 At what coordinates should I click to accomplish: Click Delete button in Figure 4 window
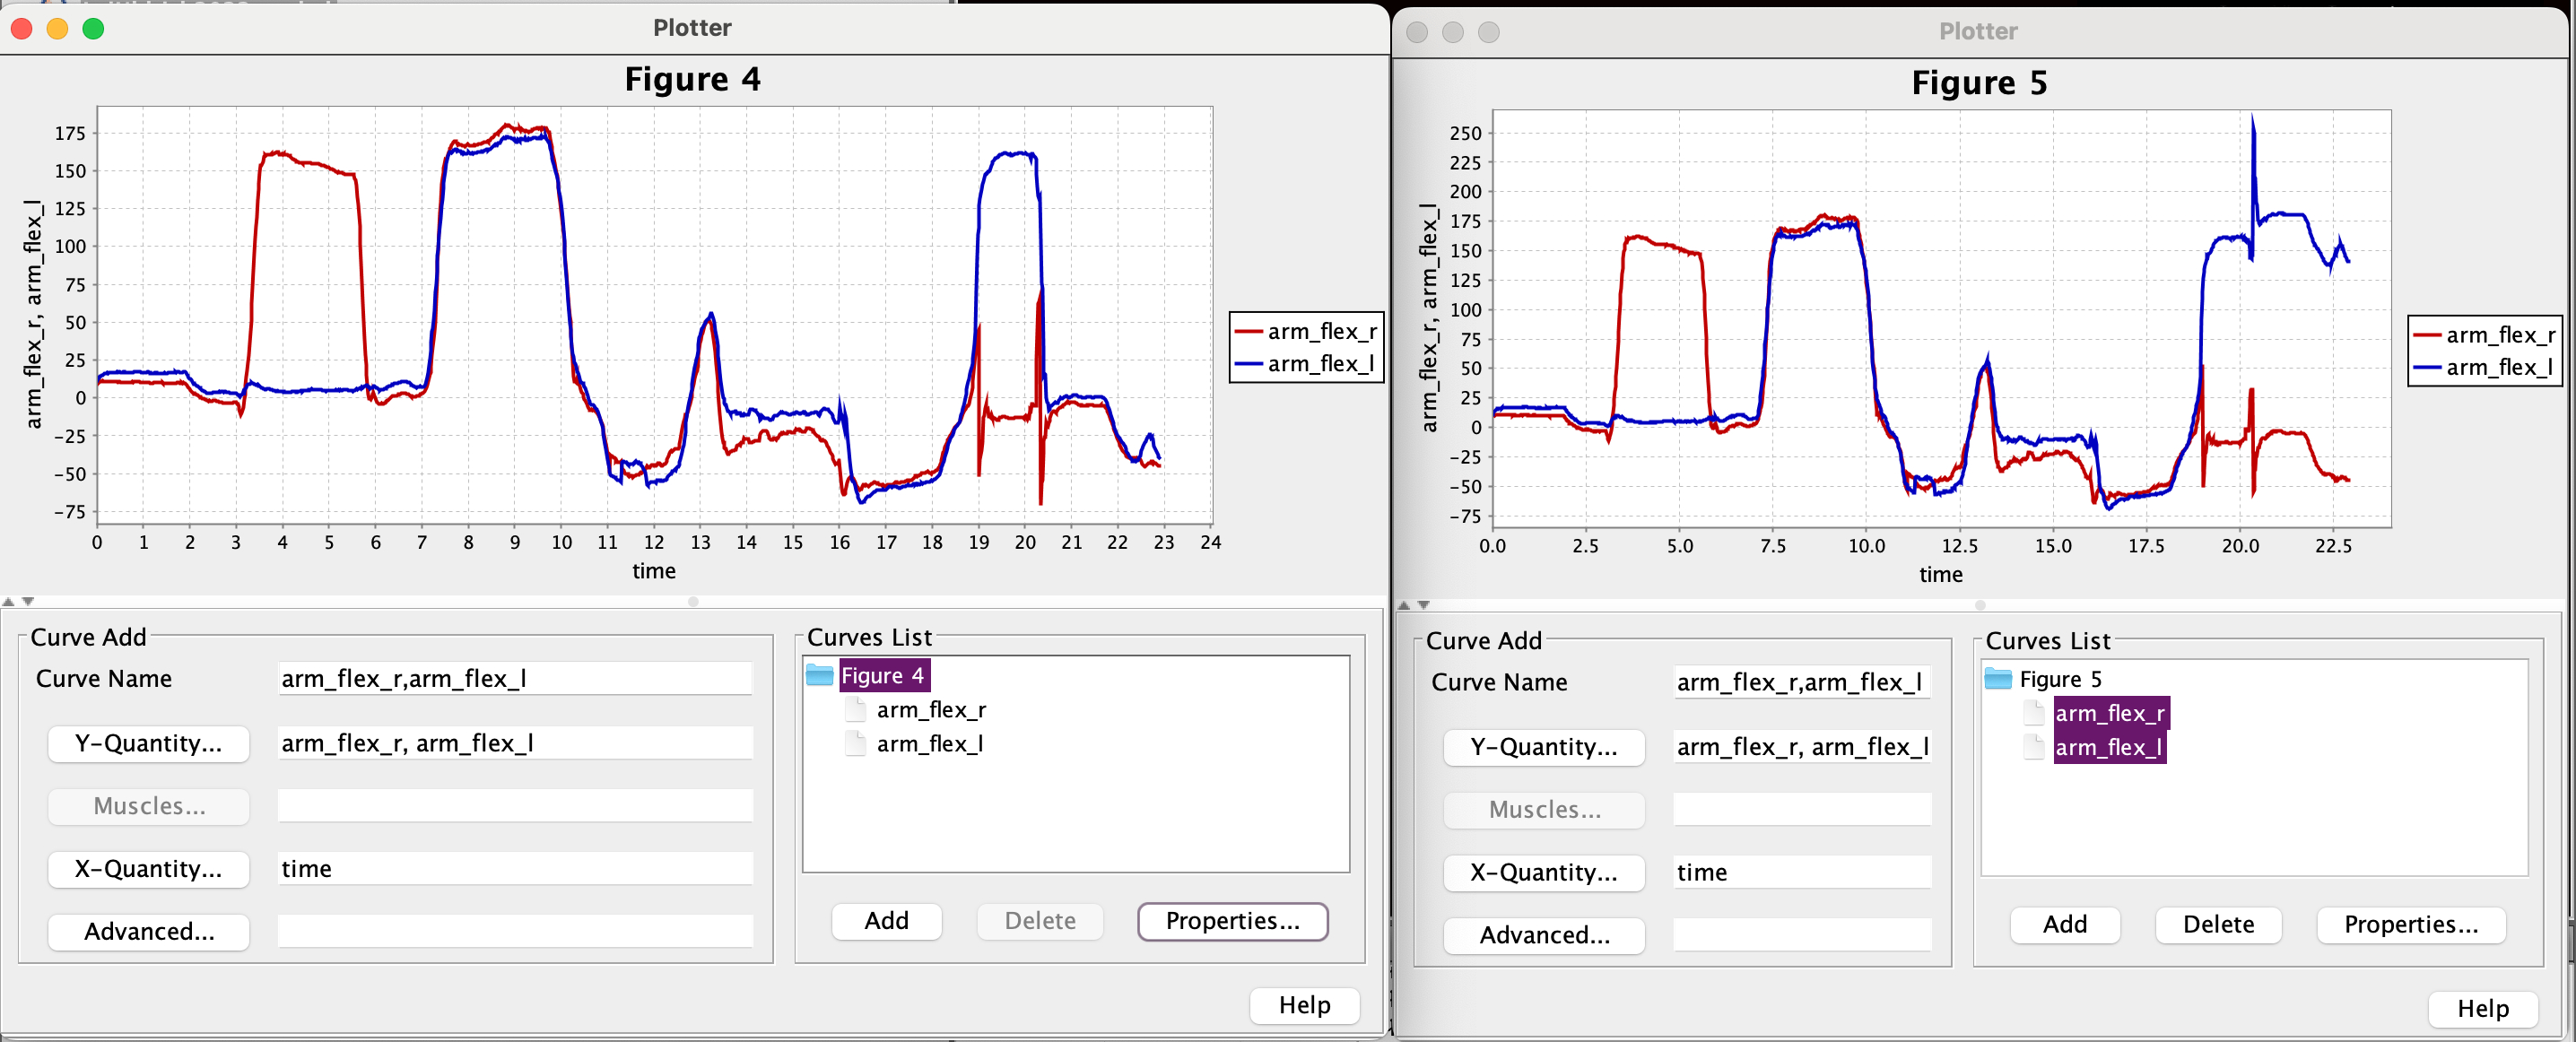[x=1040, y=921]
